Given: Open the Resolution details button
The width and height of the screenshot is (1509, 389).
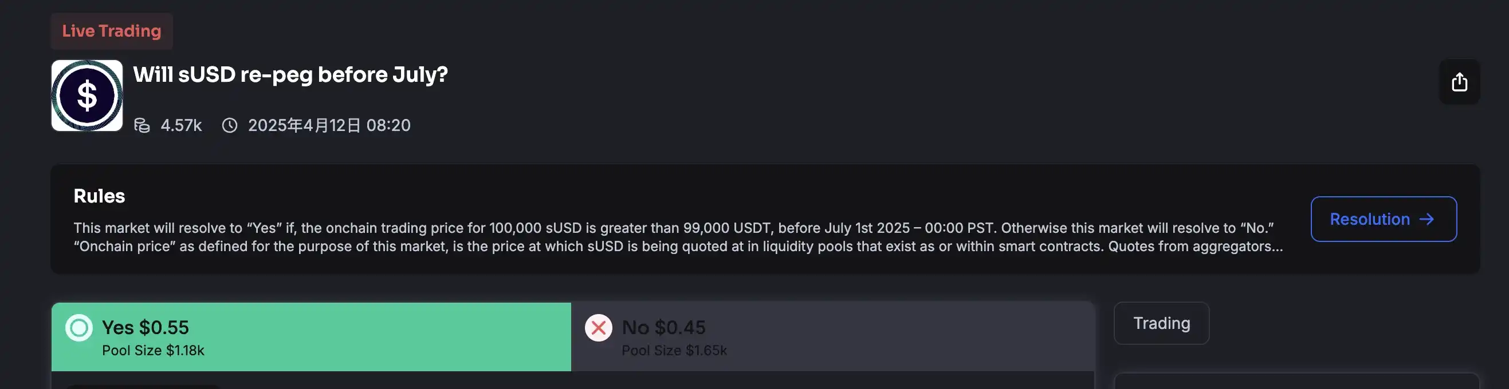Looking at the screenshot, I should pyautogui.click(x=1382, y=219).
